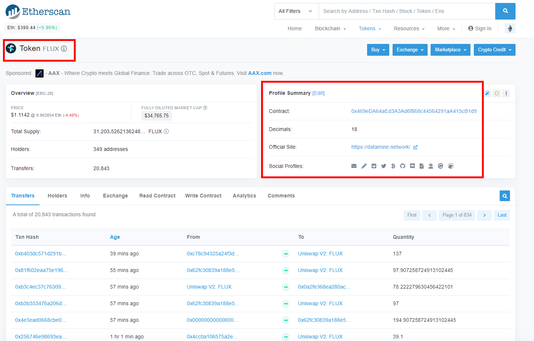Image resolution: width=534 pixels, height=341 pixels.
Task: Click the transfers table search icon button
Action: point(505,196)
